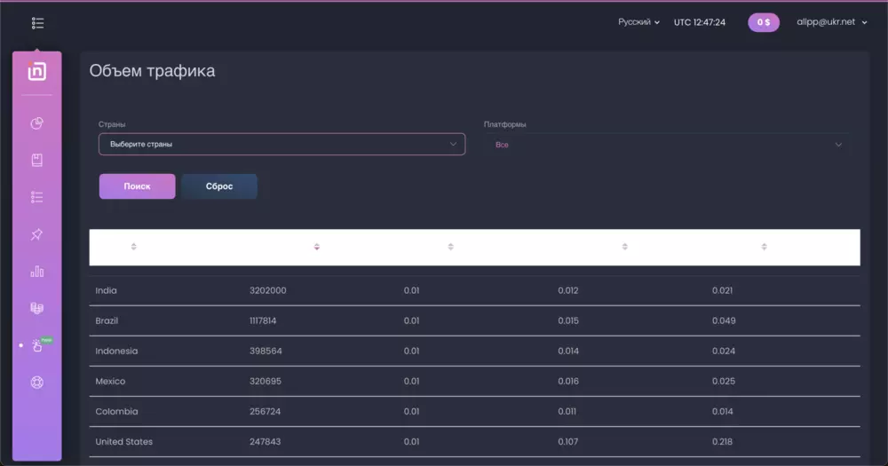The width and height of the screenshot is (888, 466).
Task: Select the Brazil row country name
Action: [107, 320]
